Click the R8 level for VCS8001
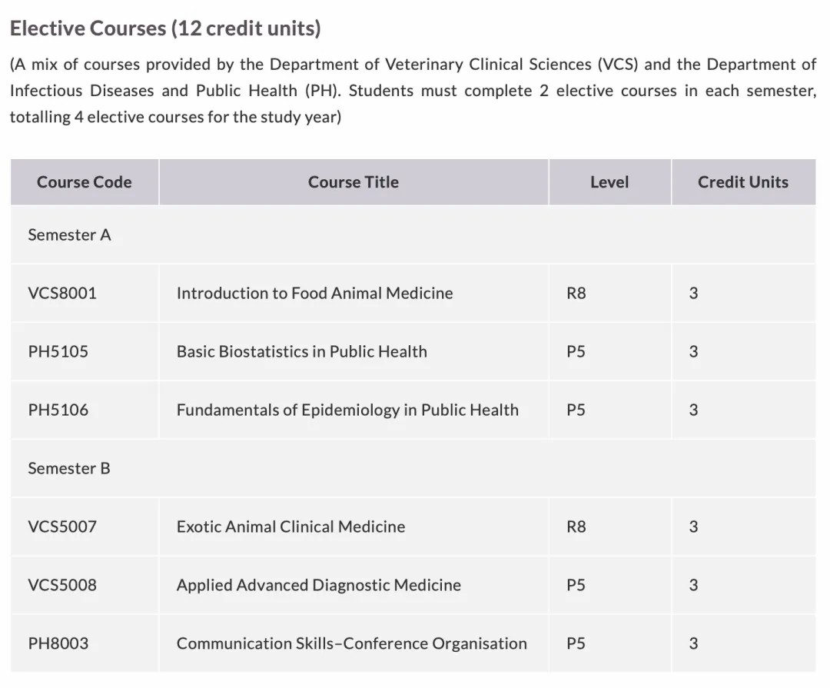This screenshot has height=688, width=830. [x=576, y=293]
